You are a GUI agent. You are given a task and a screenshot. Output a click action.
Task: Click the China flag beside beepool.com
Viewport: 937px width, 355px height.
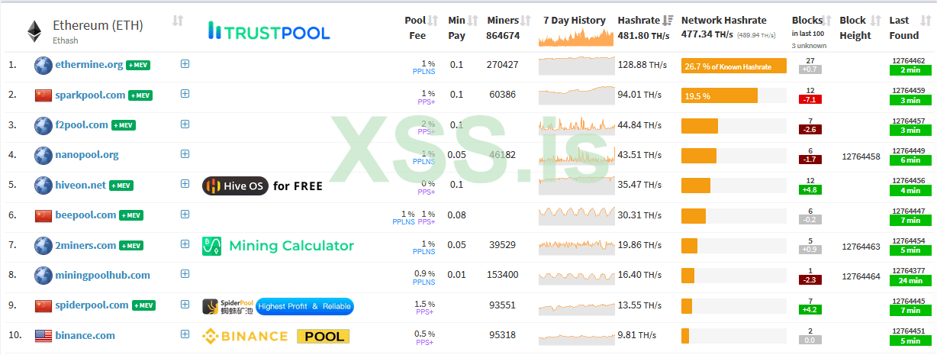tap(43, 215)
